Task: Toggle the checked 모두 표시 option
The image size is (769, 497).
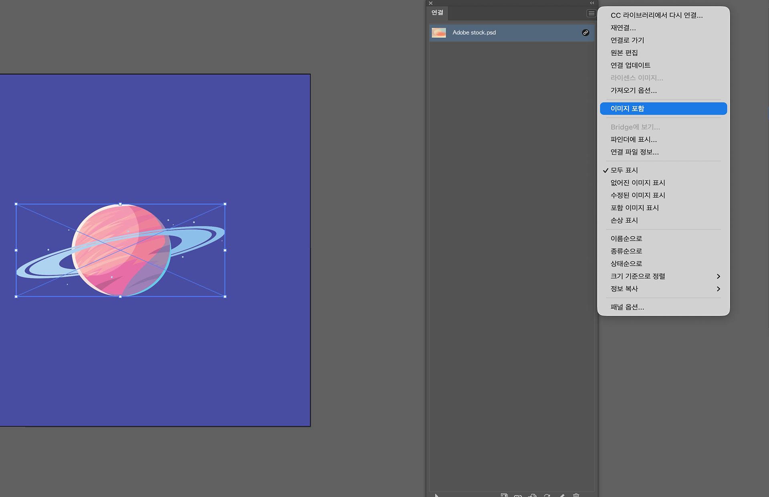Action: [x=663, y=170]
